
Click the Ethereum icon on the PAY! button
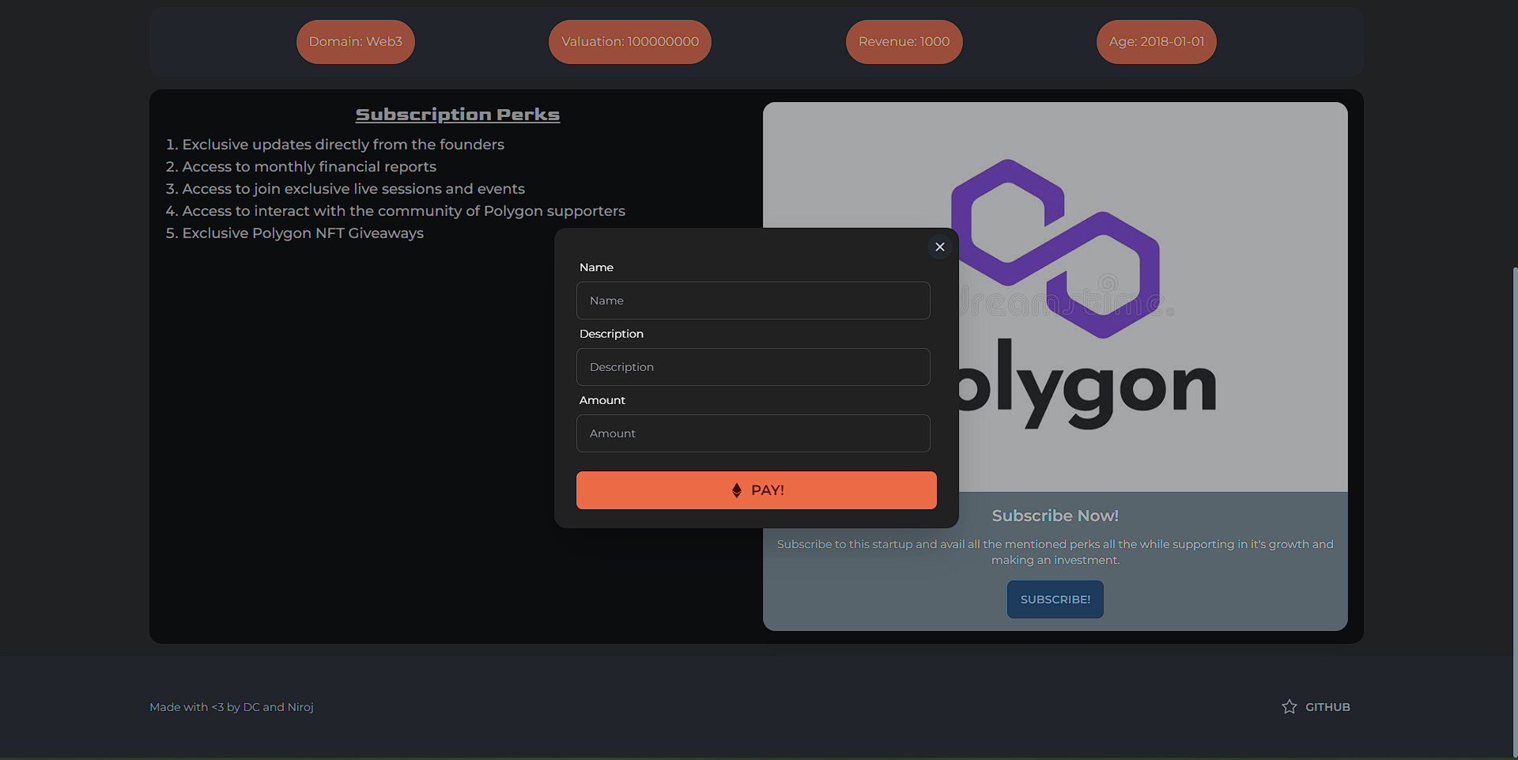(x=736, y=490)
